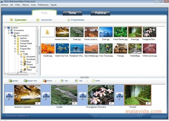Select Tree.jpg thumbnail

click(x=120, y=48)
